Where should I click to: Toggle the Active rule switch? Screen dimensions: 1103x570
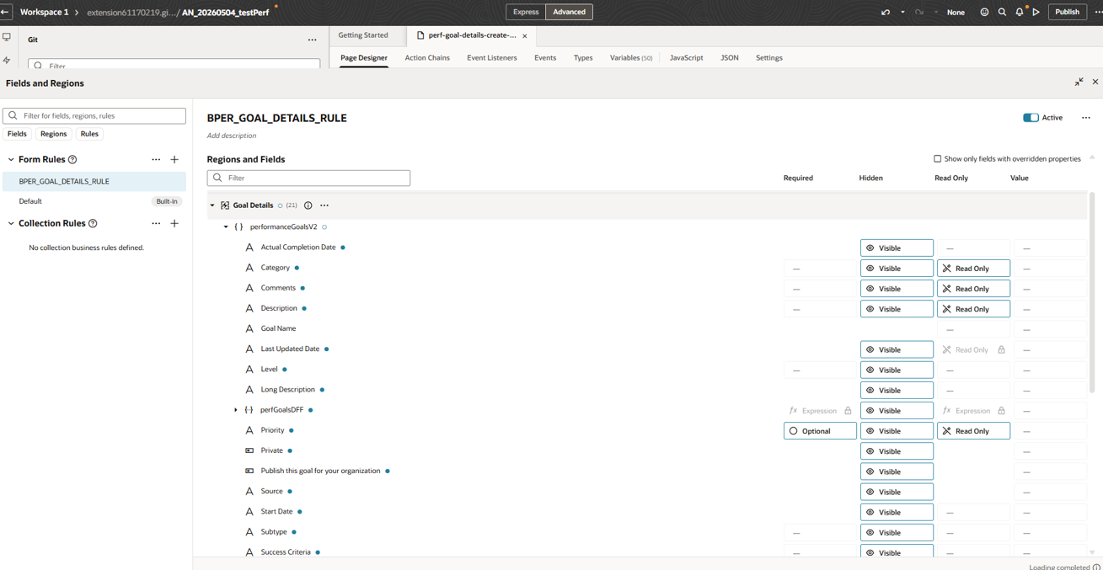pyautogui.click(x=1031, y=118)
